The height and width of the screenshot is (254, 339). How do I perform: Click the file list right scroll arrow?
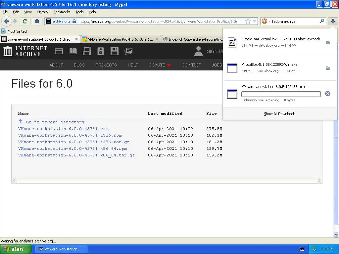(319, 180)
